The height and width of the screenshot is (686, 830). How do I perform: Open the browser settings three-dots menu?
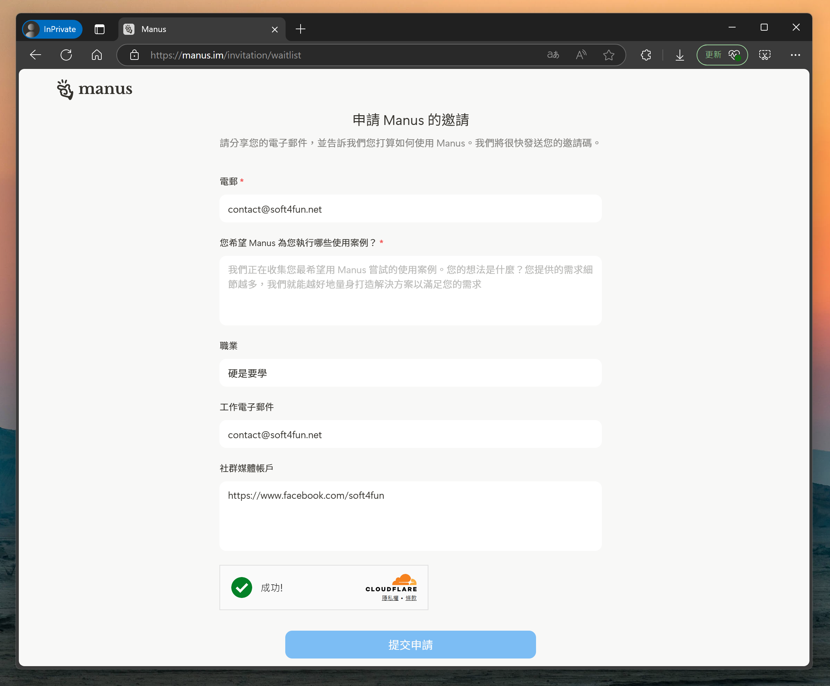click(795, 55)
